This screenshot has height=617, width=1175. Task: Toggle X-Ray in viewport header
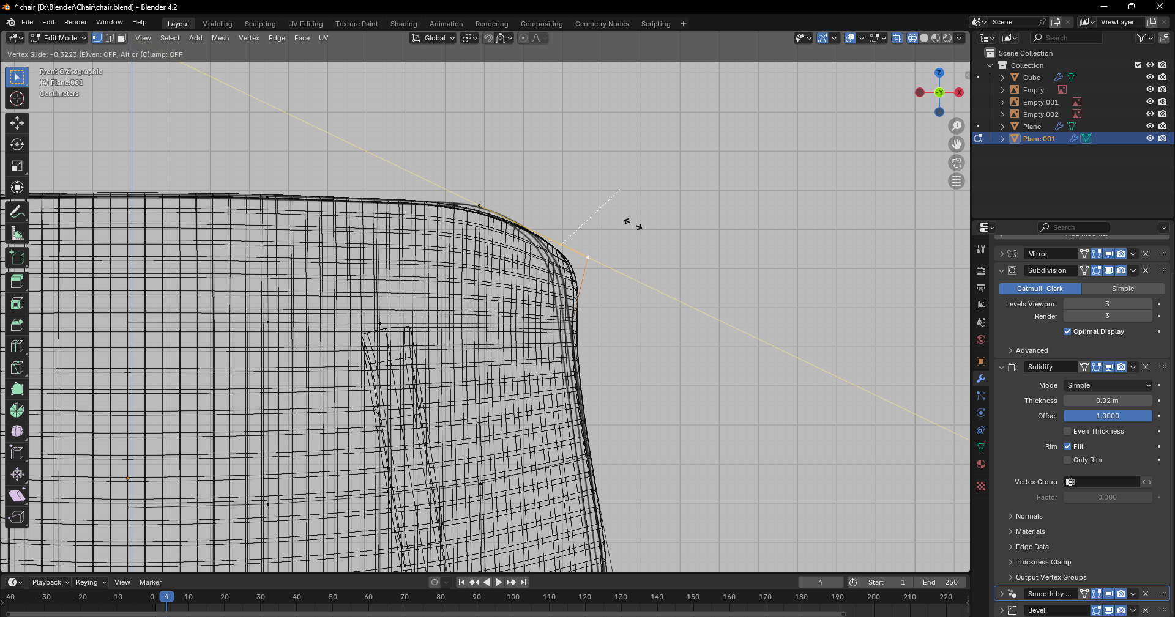click(x=897, y=38)
